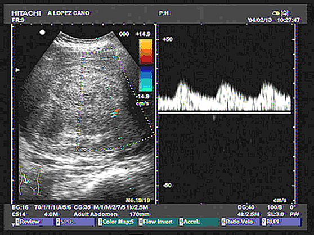Screen dimensions: 314x235
Task: Toggle the greyed-out SPD softkey
Action: 75,222
